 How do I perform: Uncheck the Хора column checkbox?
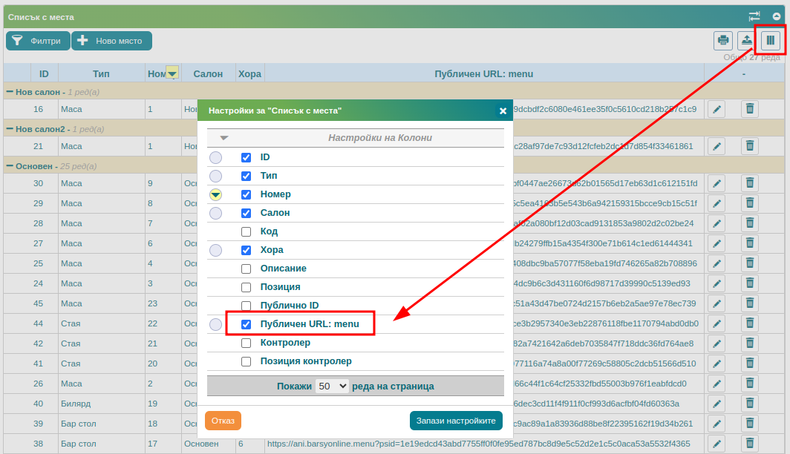(x=246, y=250)
